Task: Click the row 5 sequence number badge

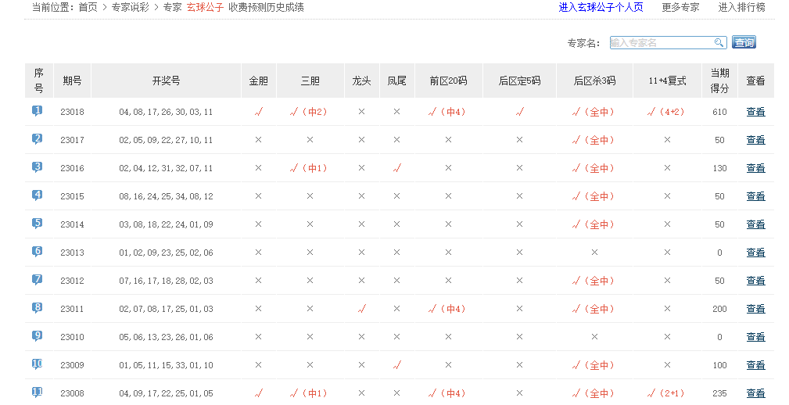Action: (38, 224)
